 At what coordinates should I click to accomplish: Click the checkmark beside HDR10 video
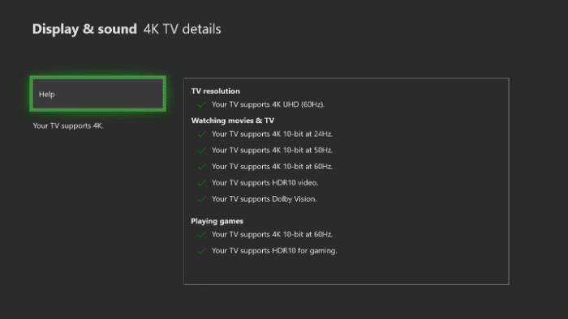pos(202,183)
